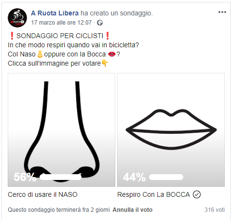Click the 56% result progress bar
The image size is (231, 220).
(60, 177)
